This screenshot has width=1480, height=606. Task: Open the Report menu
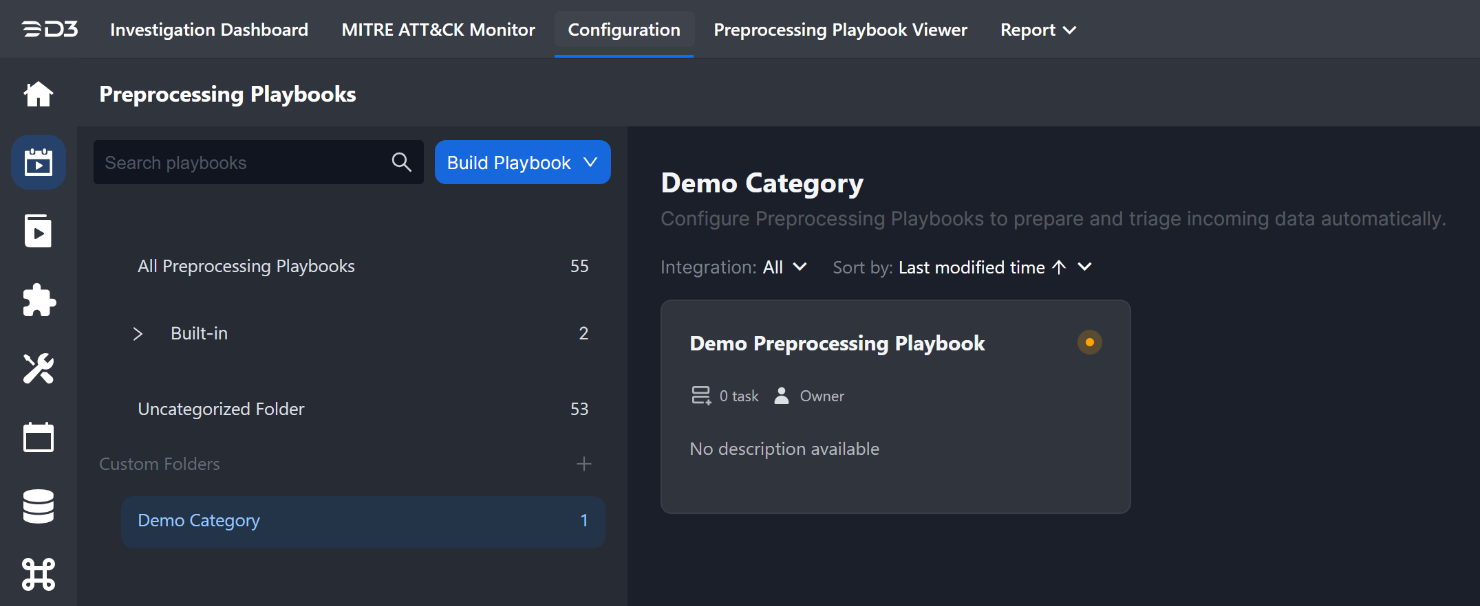(1038, 30)
